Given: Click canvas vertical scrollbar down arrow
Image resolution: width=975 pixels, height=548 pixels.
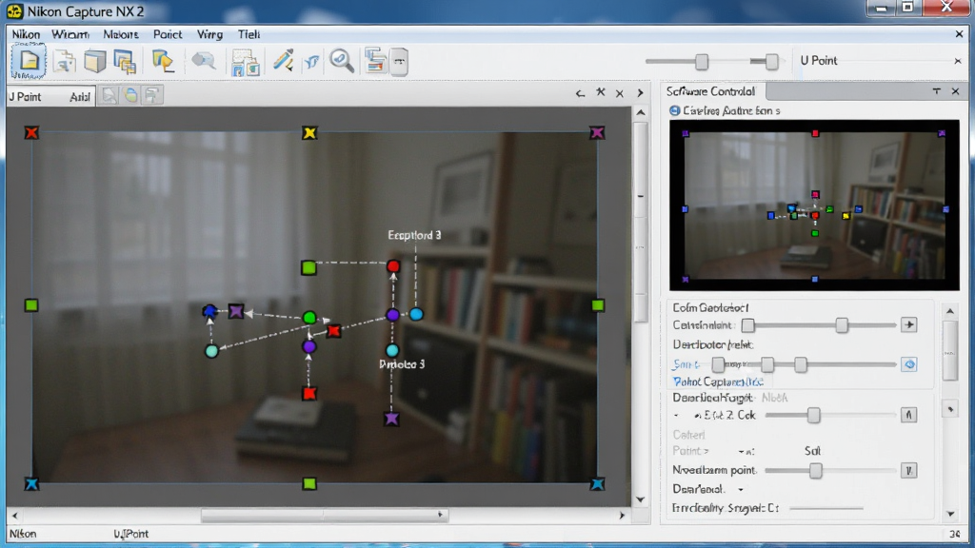Looking at the screenshot, I should point(641,500).
